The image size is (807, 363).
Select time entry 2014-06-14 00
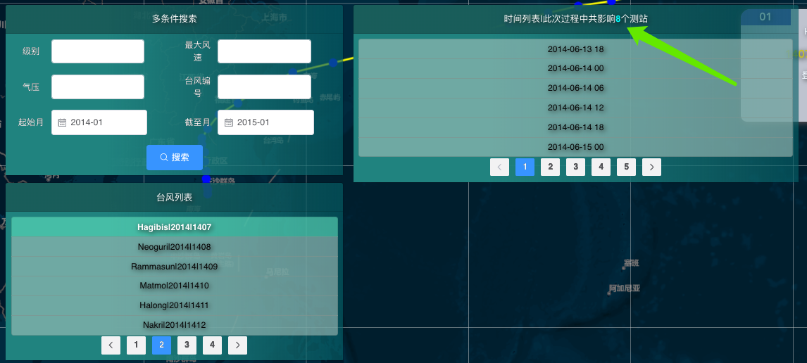(575, 68)
